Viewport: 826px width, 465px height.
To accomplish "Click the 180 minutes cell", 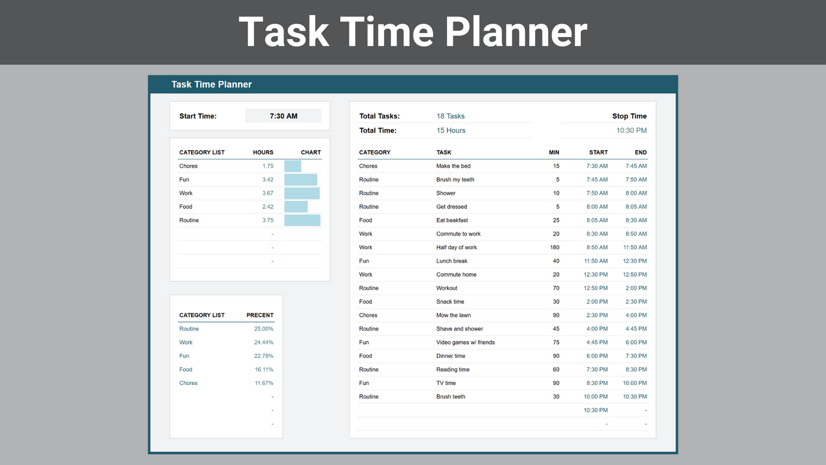I will [554, 248].
